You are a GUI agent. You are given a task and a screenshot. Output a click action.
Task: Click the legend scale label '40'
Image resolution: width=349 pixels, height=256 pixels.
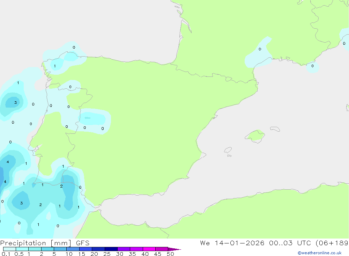click(x=145, y=254)
